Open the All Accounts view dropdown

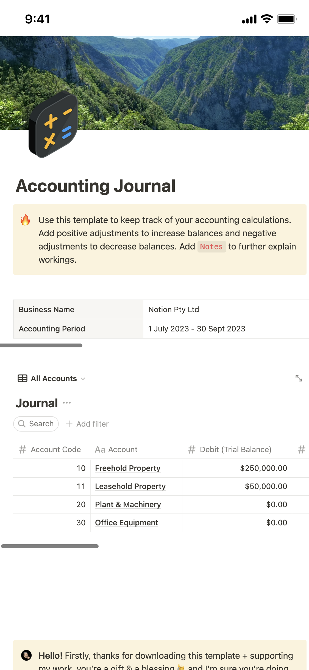pyautogui.click(x=83, y=378)
